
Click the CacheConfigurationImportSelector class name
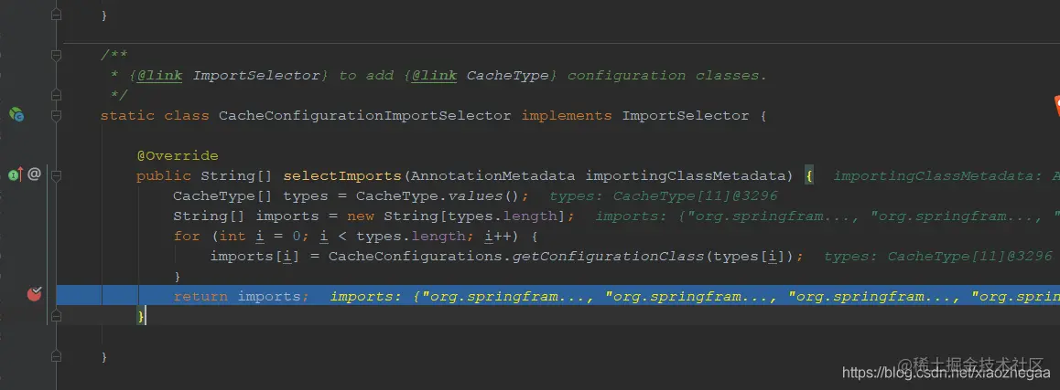365,115
